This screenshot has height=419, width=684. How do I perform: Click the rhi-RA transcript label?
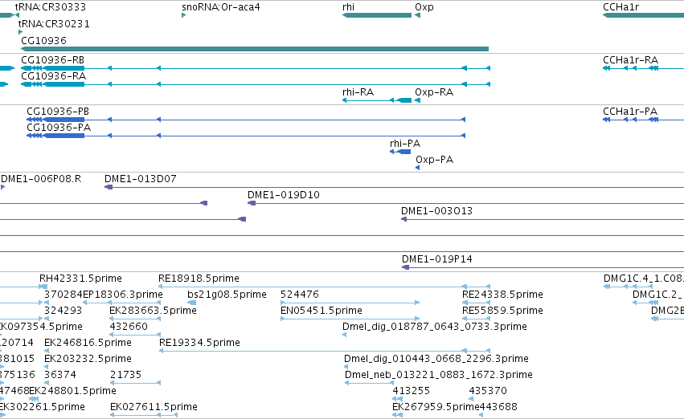(x=358, y=92)
